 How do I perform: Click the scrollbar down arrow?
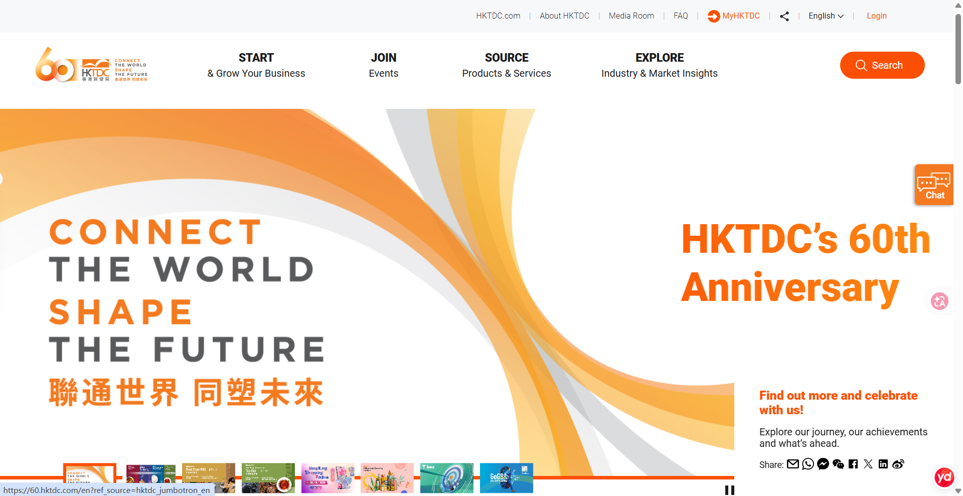[x=958, y=491]
